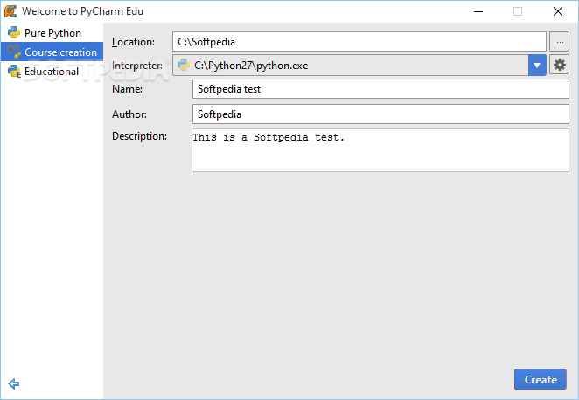Create the course project
579x400 pixels.
541,379
